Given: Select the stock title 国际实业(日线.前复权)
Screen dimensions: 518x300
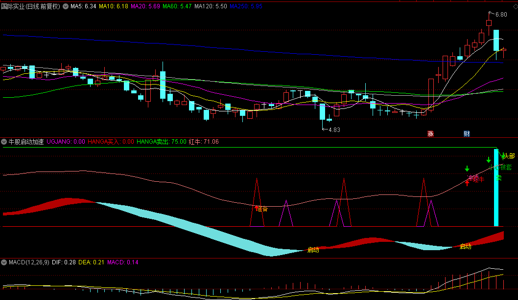Looking at the screenshot, I should pyautogui.click(x=31, y=6).
